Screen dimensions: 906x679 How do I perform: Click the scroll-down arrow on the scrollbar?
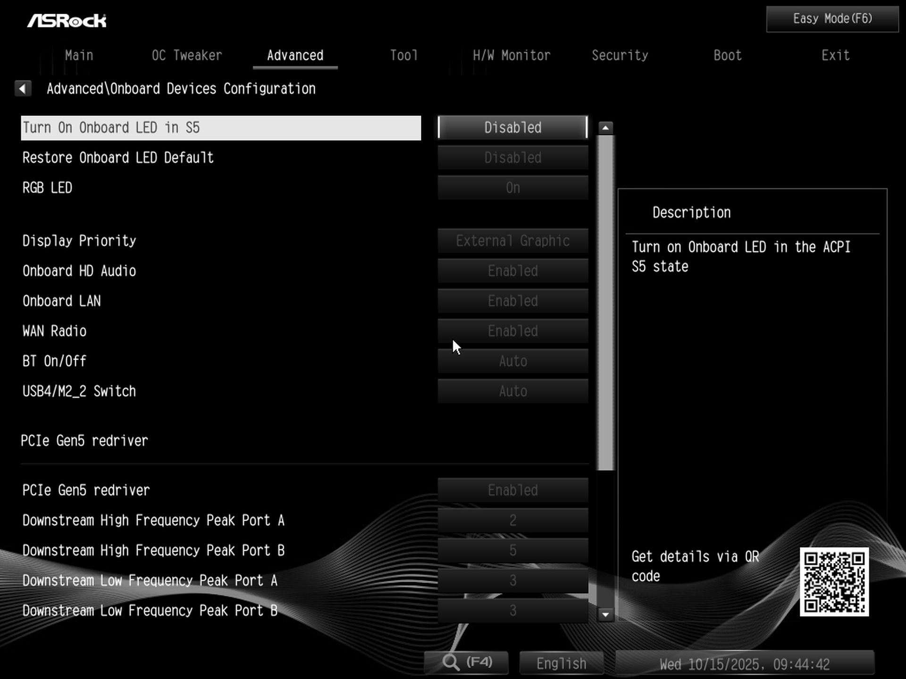pyautogui.click(x=605, y=613)
